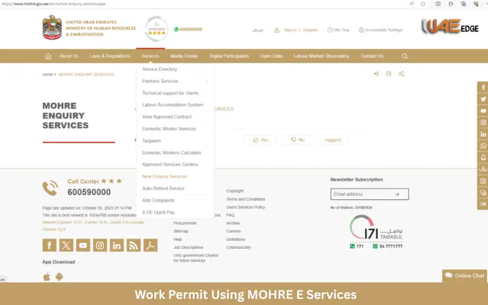Viewport: 488px width, 305px height.
Task: Select Auto-Refund Service entry
Action: (x=163, y=188)
